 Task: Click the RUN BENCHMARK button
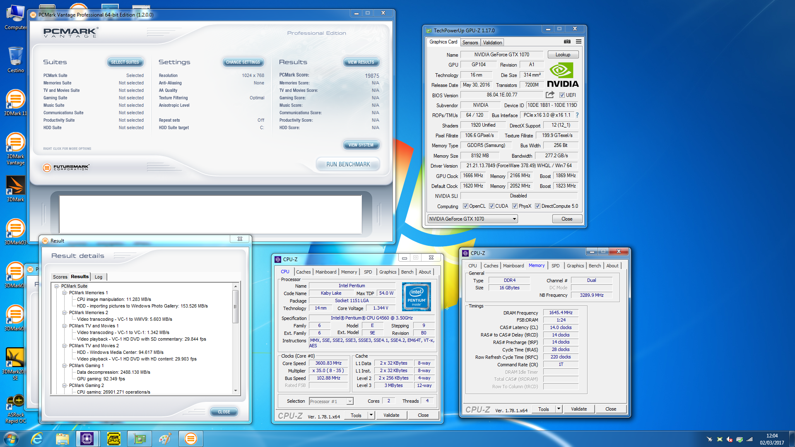click(348, 164)
